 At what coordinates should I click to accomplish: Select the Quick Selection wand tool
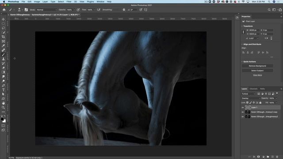[3, 32]
